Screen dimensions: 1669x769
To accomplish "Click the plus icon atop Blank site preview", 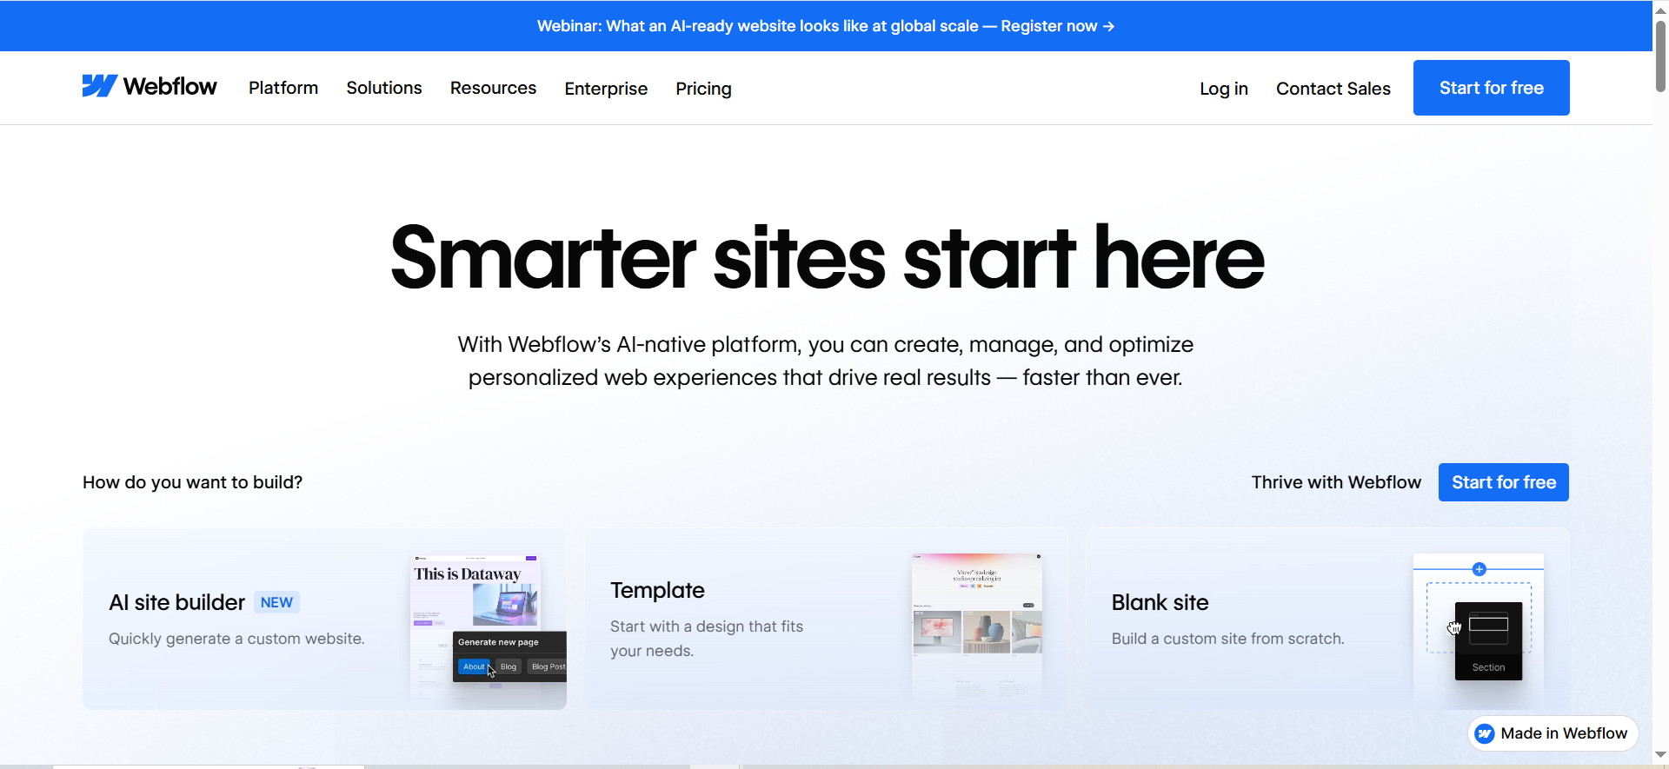I will [1479, 569].
